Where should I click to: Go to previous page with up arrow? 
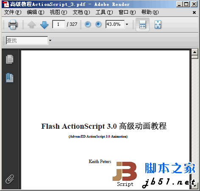pyautogui.click(x=31, y=25)
